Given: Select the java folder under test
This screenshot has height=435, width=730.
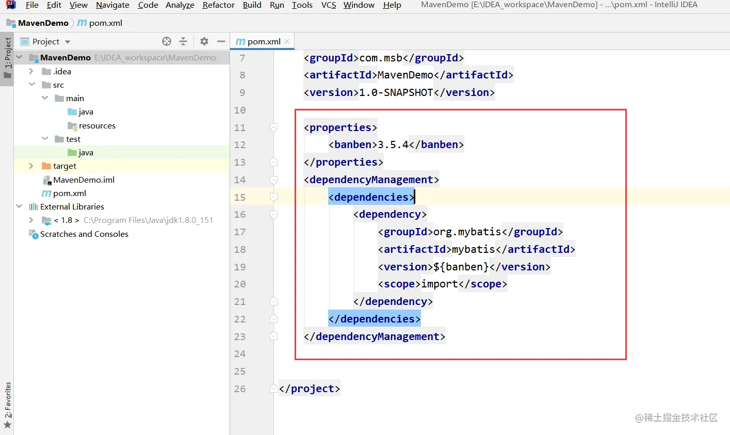Looking at the screenshot, I should click(86, 152).
